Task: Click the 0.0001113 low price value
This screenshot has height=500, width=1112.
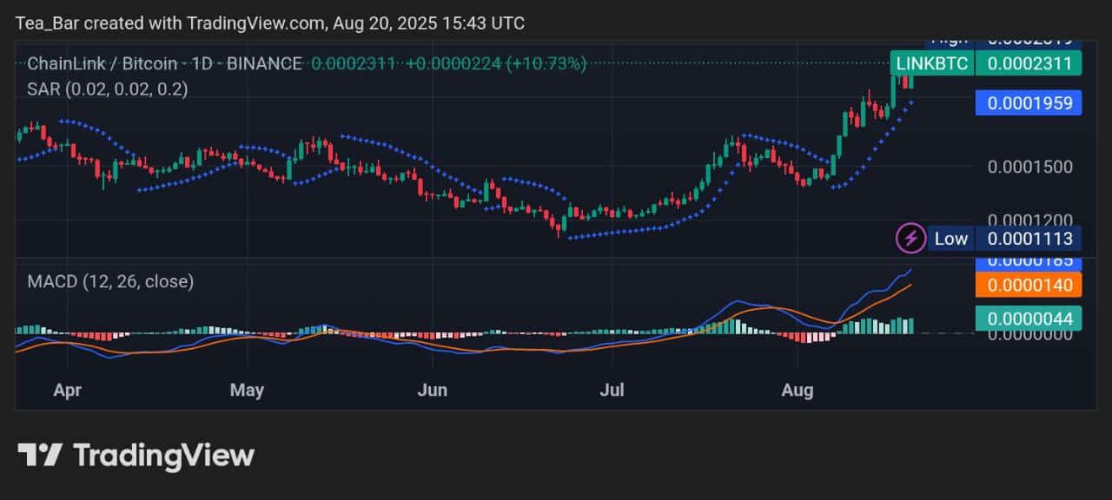Action: [1029, 239]
